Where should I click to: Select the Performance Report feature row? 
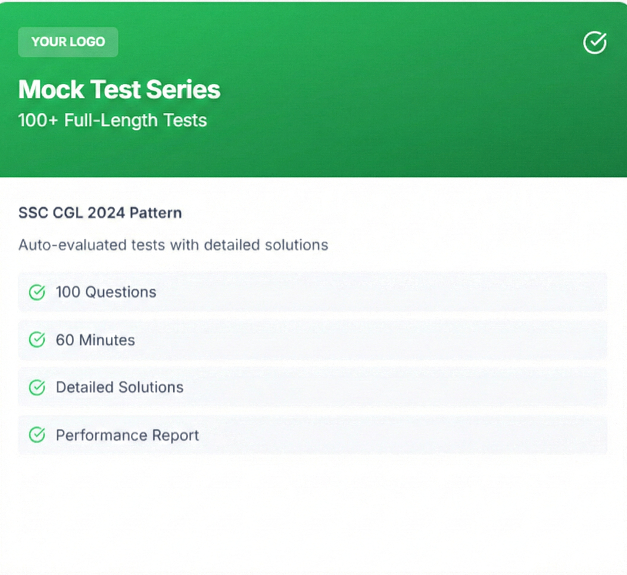coord(374,435)
